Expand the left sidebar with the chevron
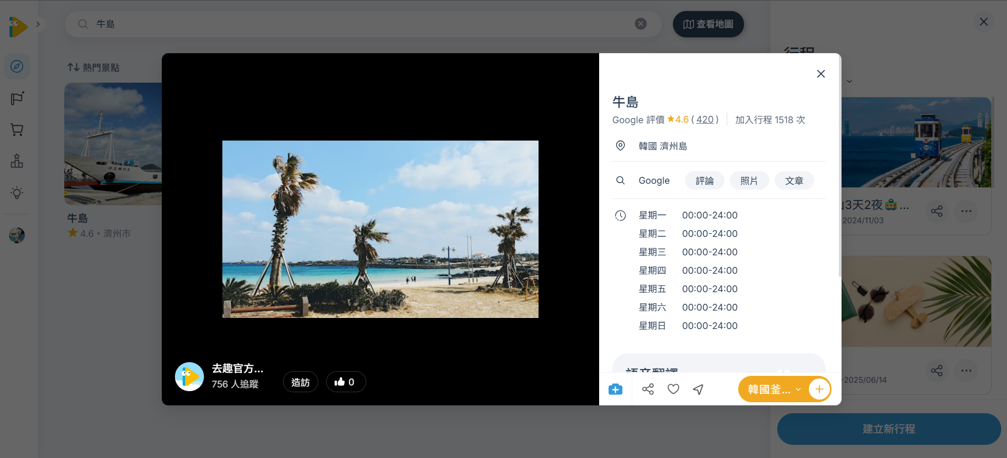 tap(38, 24)
